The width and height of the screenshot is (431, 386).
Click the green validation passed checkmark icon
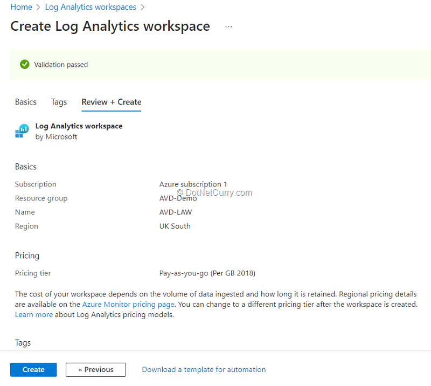24,64
